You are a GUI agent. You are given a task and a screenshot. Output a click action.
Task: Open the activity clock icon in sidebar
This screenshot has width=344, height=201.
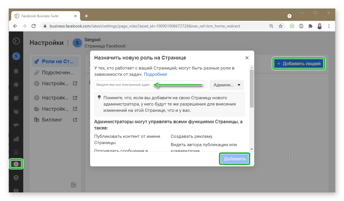[16, 85]
